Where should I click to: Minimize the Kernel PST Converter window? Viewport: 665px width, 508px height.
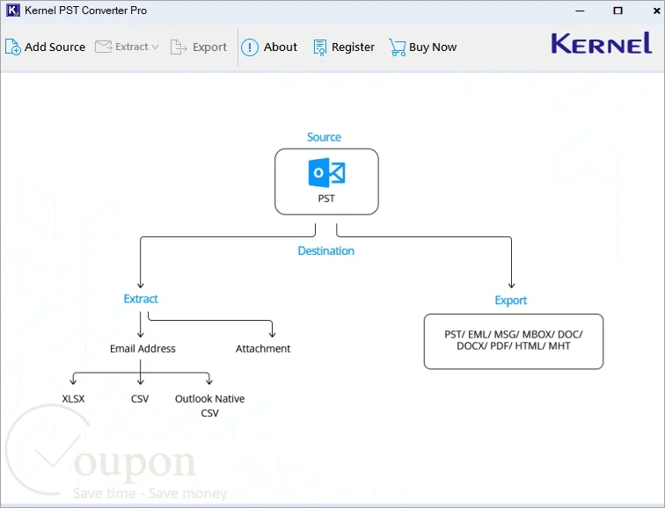[581, 11]
